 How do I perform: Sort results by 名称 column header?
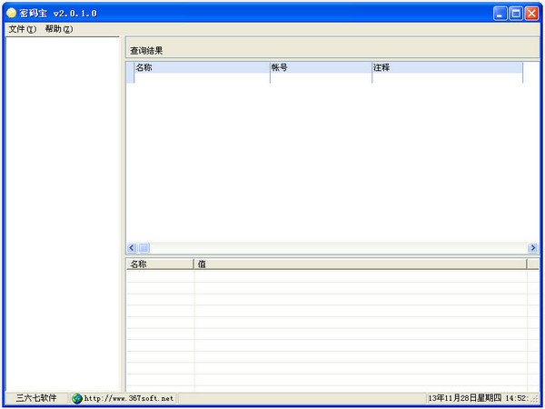[202, 67]
